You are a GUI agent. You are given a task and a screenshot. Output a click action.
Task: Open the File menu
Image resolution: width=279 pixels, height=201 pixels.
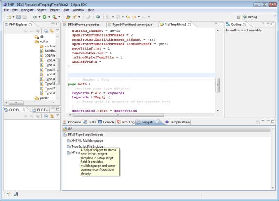coord(6,10)
